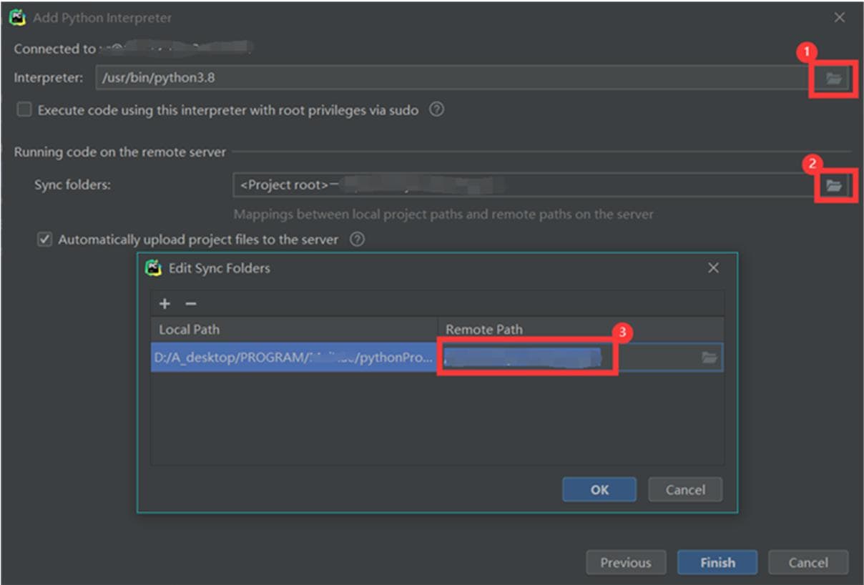
Task: Select the local path cell starting D:/A_desktop
Action: coord(293,358)
